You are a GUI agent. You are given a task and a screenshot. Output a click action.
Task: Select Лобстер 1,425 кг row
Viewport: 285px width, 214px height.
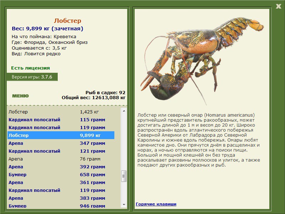pos(61,112)
